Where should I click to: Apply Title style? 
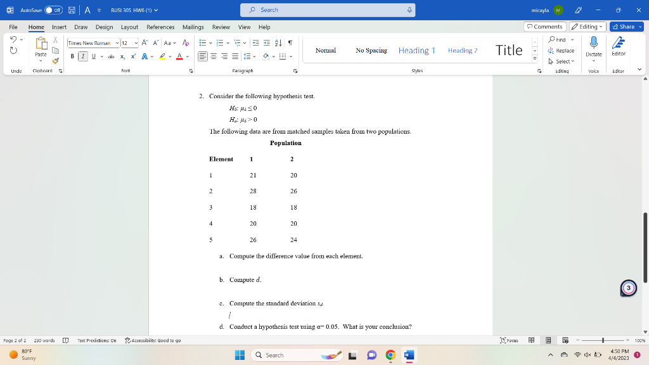coord(509,50)
